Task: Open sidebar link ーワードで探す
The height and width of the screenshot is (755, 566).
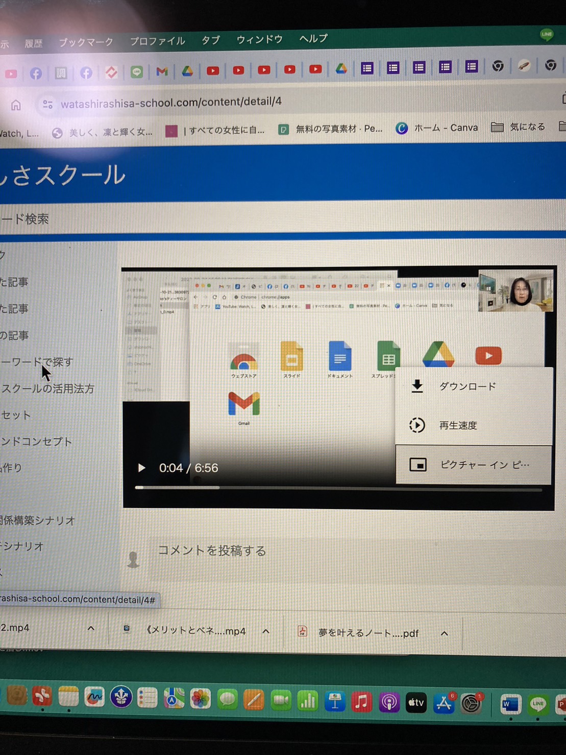Action: [x=37, y=362]
